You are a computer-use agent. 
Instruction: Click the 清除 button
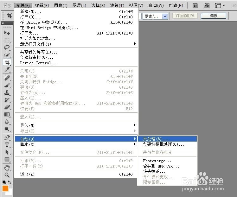(214, 16)
